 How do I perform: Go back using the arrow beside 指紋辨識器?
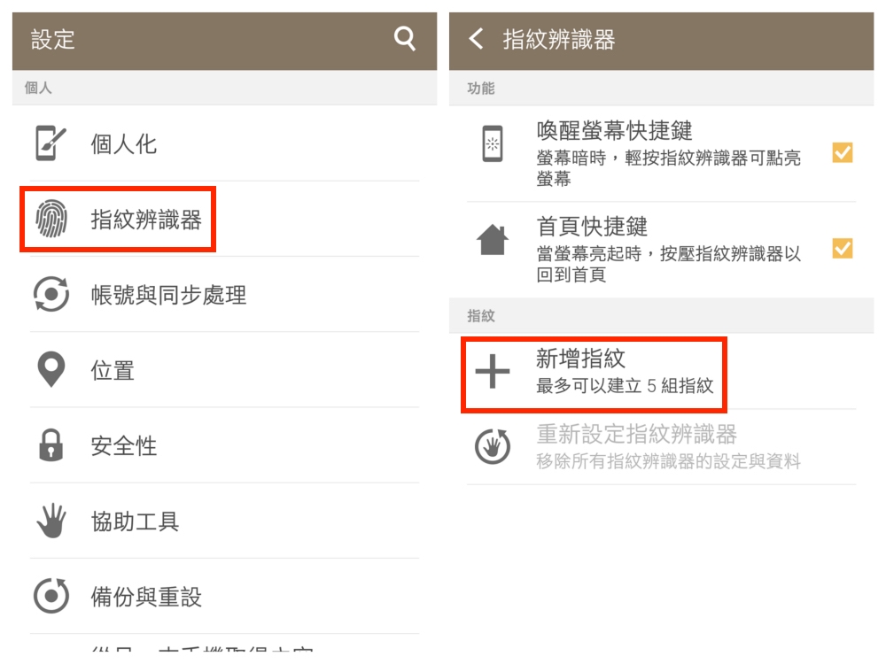tap(476, 38)
